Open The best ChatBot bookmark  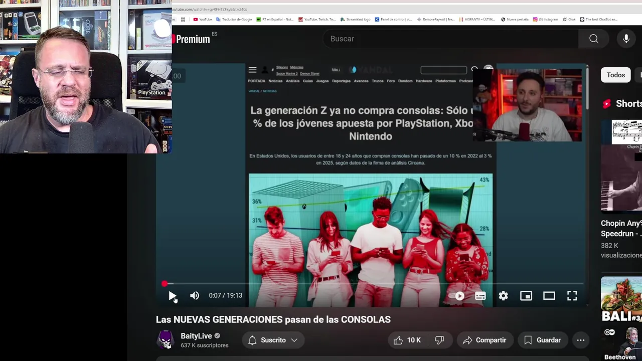coord(598,20)
